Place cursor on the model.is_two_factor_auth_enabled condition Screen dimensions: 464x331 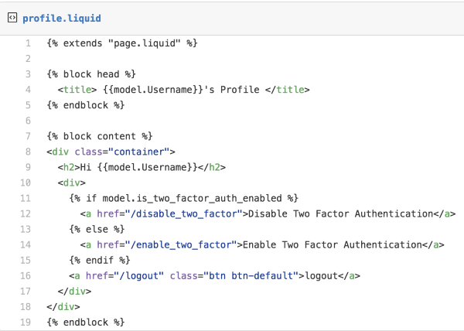187,198
